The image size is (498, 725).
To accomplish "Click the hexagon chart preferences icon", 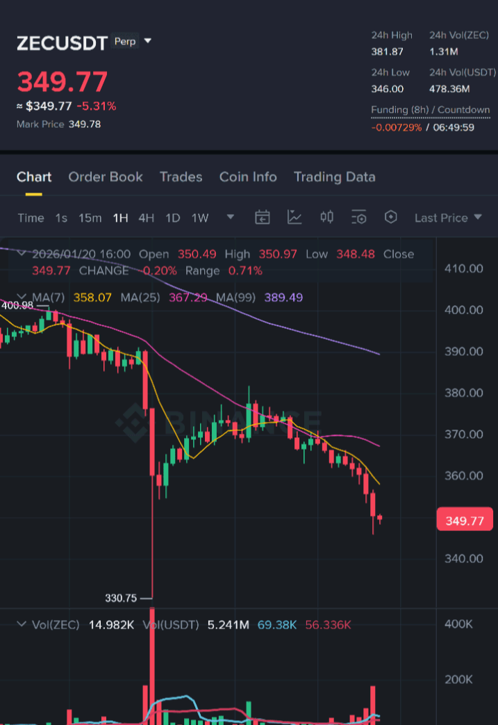I will [x=391, y=218].
